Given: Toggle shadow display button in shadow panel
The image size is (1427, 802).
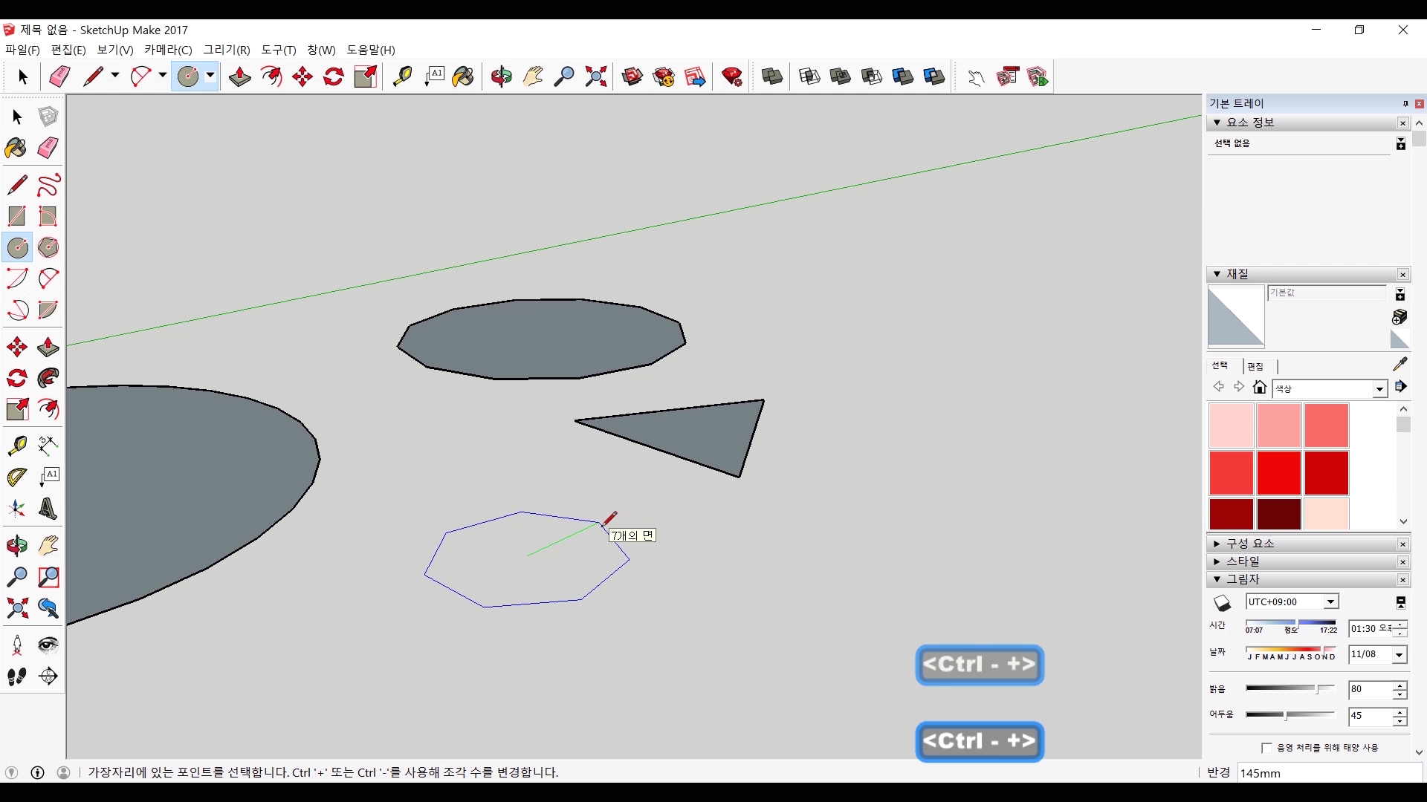Looking at the screenshot, I should (x=1222, y=602).
